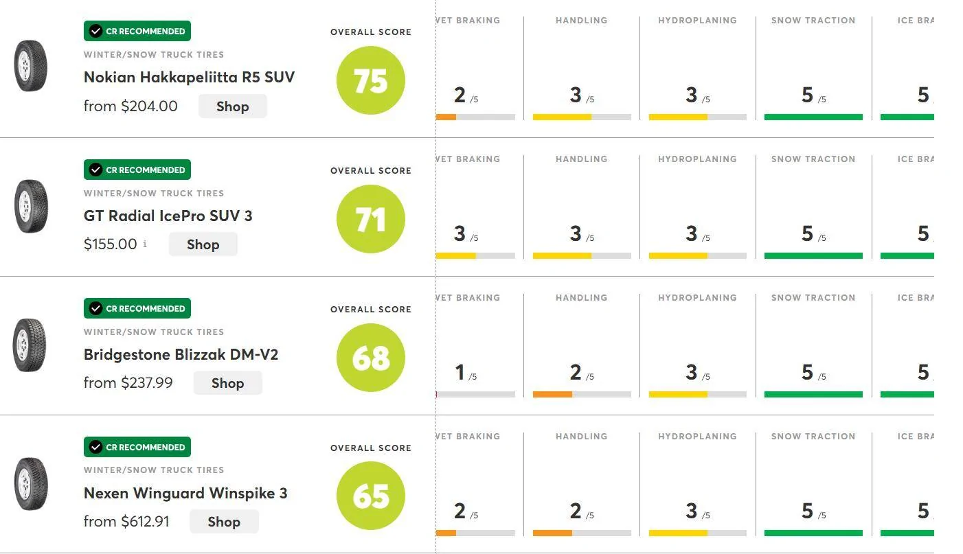Click the CR Recommended checkmark badge for Nexen Winguard

(x=137, y=447)
